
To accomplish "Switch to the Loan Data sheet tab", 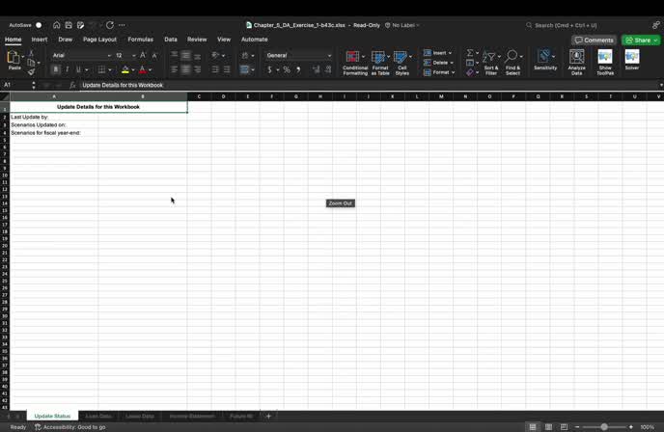I will (98, 416).
